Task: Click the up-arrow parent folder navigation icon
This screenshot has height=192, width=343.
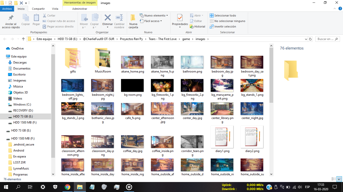Action: point(23,39)
